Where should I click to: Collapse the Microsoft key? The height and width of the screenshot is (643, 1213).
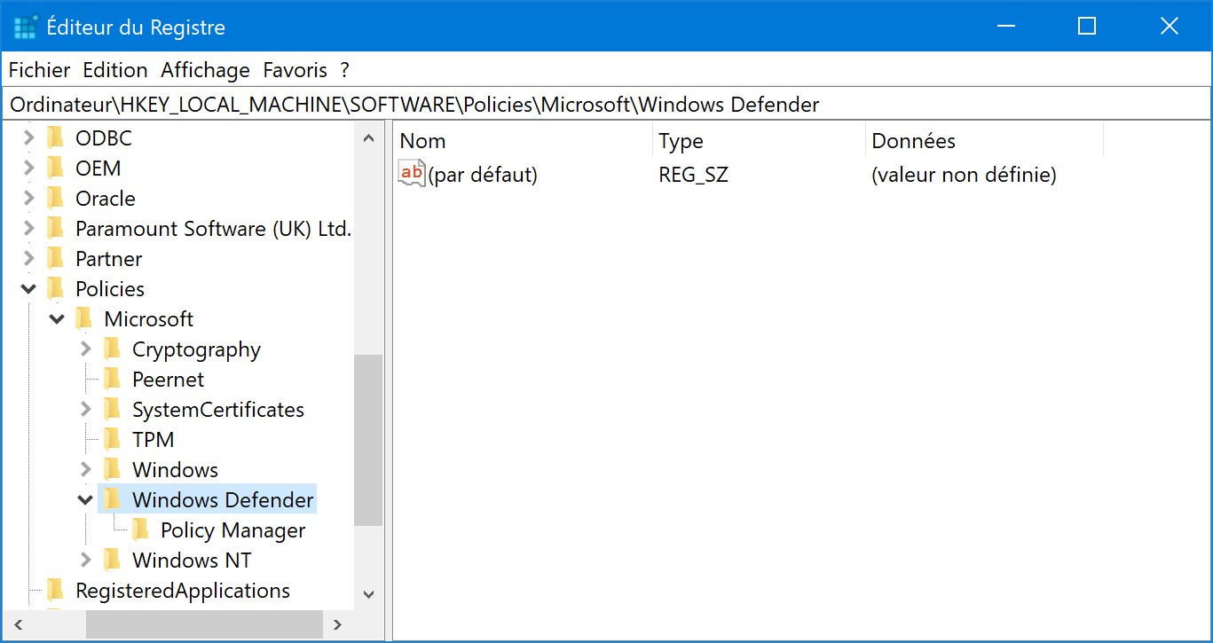pyautogui.click(x=58, y=319)
